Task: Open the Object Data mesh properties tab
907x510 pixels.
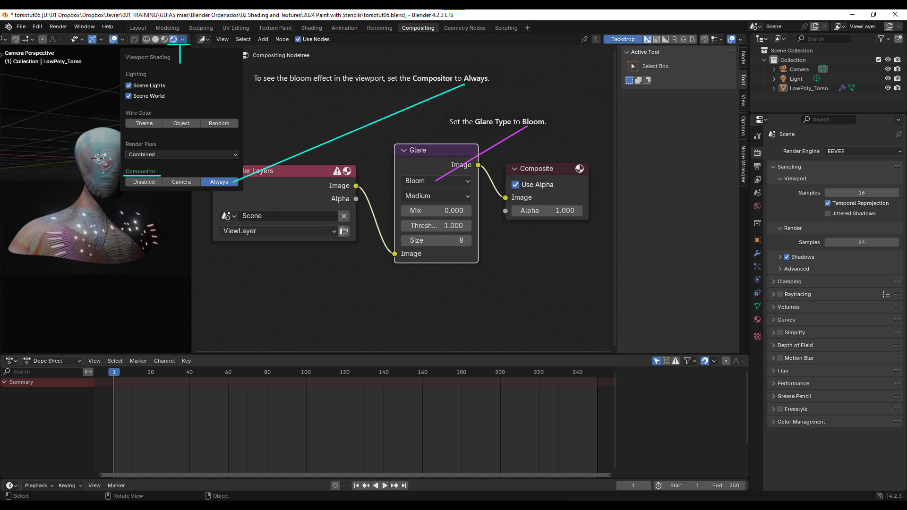Action: pyautogui.click(x=757, y=306)
